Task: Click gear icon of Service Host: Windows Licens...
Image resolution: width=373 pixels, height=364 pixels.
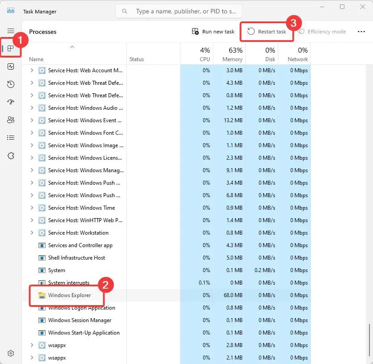Action: point(42,158)
